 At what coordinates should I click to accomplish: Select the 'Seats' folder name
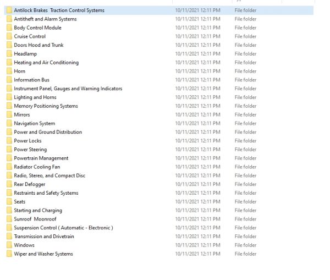(x=20, y=202)
